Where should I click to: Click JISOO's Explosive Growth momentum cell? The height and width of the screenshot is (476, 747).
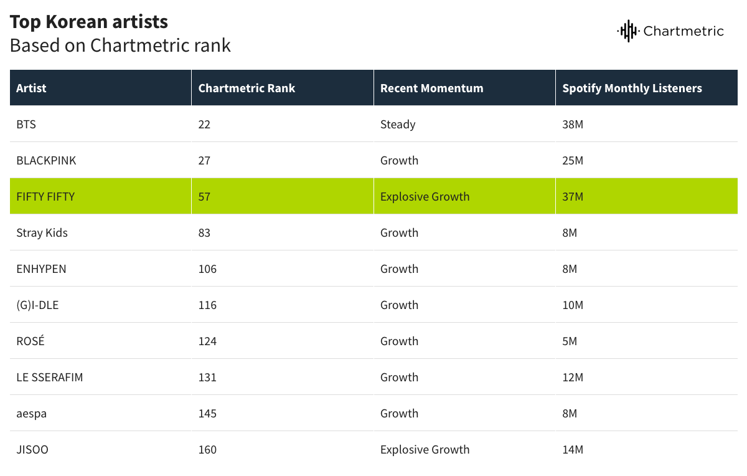click(425, 449)
